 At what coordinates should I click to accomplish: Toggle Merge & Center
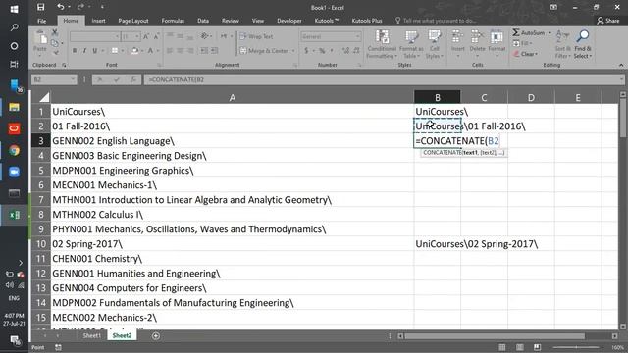pyautogui.click(x=264, y=51)
